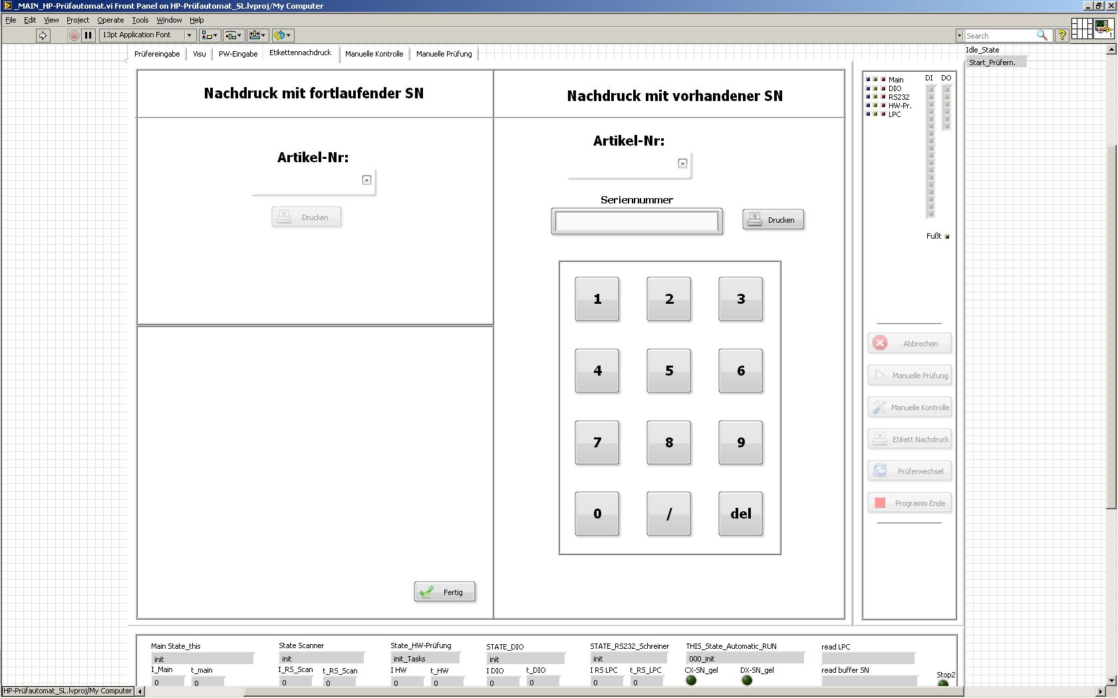
Task: Click the Programm Ende button
Action: [x=910, y=503]
